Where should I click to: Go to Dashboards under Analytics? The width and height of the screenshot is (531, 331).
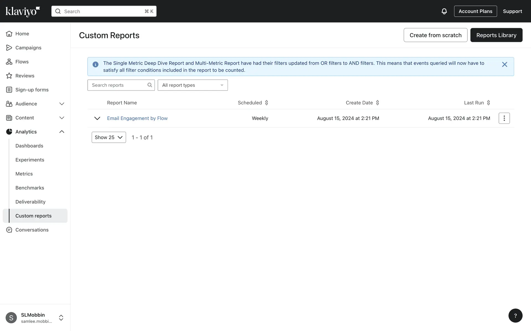[x=29, y=146]
